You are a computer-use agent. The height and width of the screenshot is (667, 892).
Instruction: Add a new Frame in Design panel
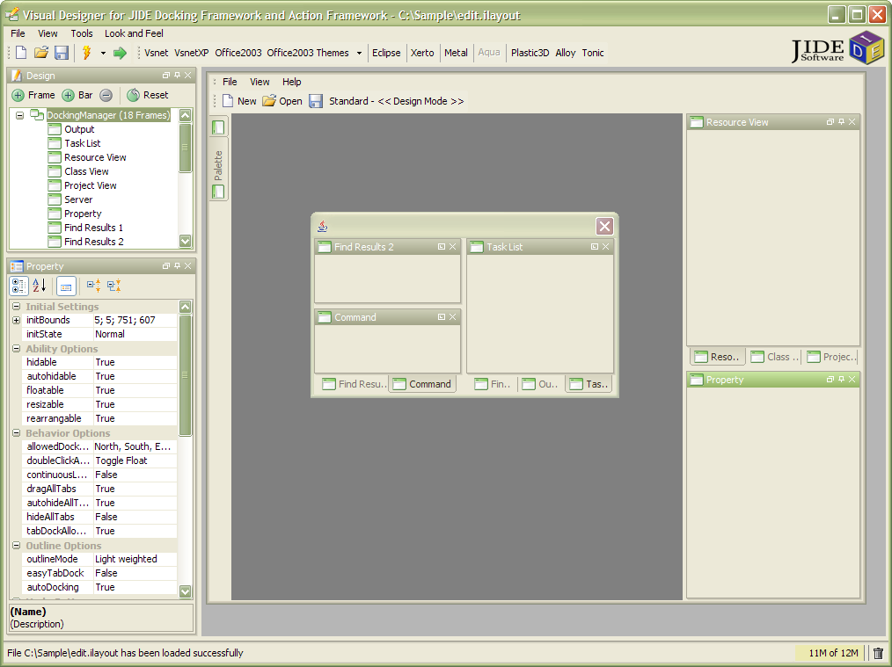click(33, 96)
